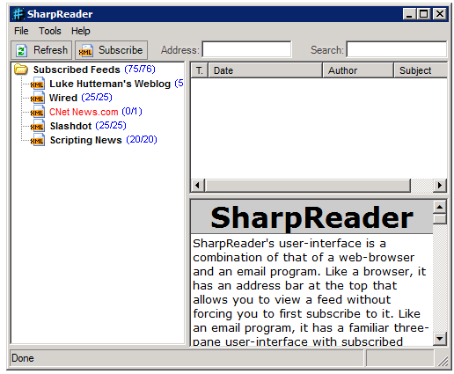The height and width of the screenshot is (374, 454).
Task: Sort items by Date column header
Action: 265,70
